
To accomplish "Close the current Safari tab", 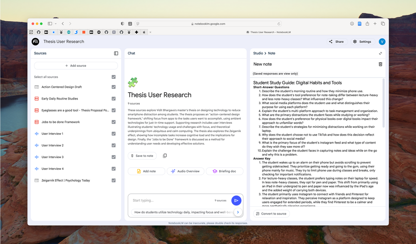I will click(151, 32).
